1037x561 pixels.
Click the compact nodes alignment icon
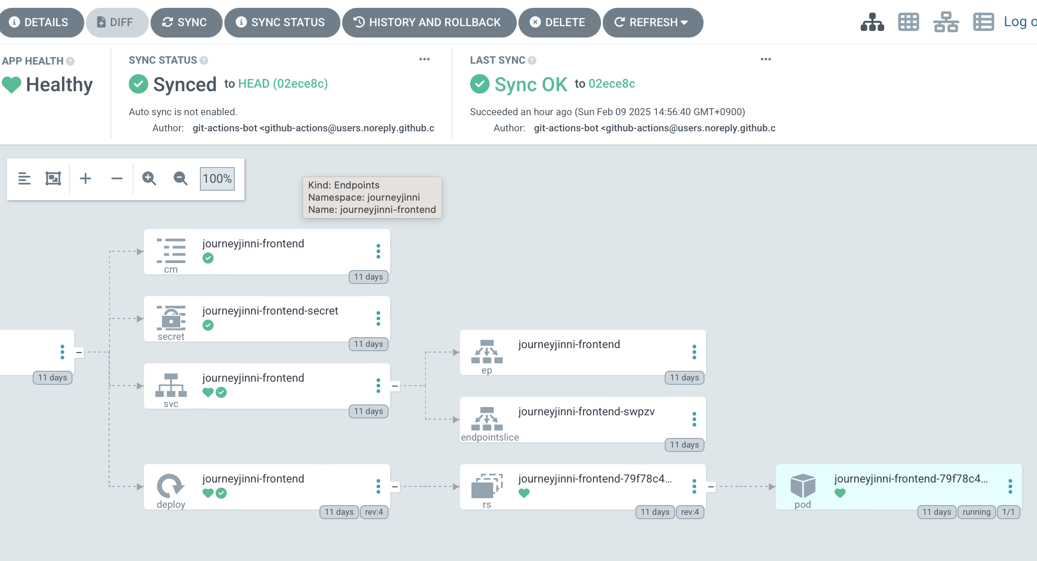(24, 178)
